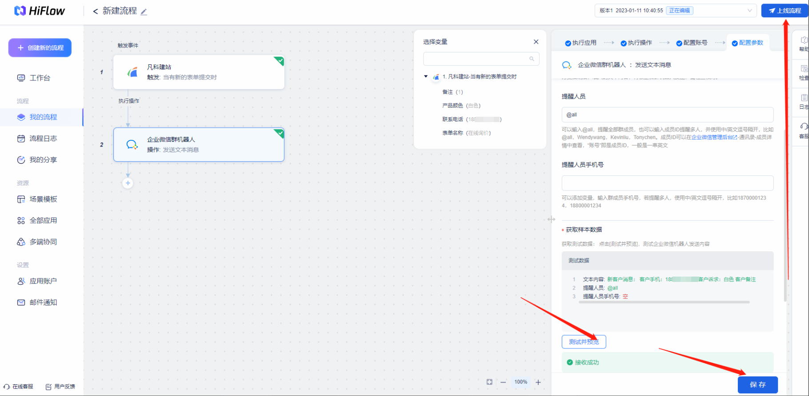The width and height of the screenshot is (809, 396).
Task: Click the magnifier icon in the variable search
Action: pyautogui.click(x=532, y=59)
